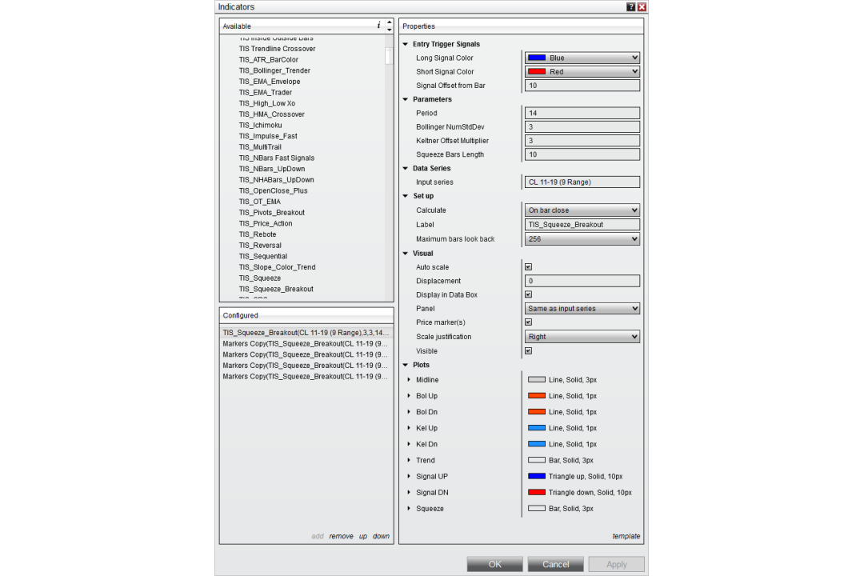Toggle the Price marker(s) checkbox
Viewport: 864px width, 576px height.
click(x=529, y=322)
